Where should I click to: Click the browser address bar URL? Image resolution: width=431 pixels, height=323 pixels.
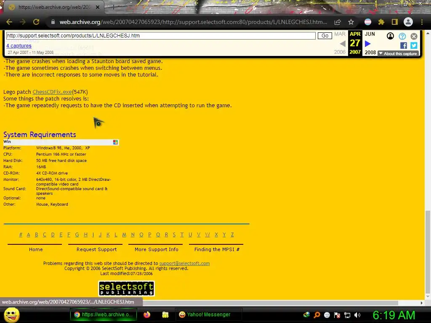point(193,22)
